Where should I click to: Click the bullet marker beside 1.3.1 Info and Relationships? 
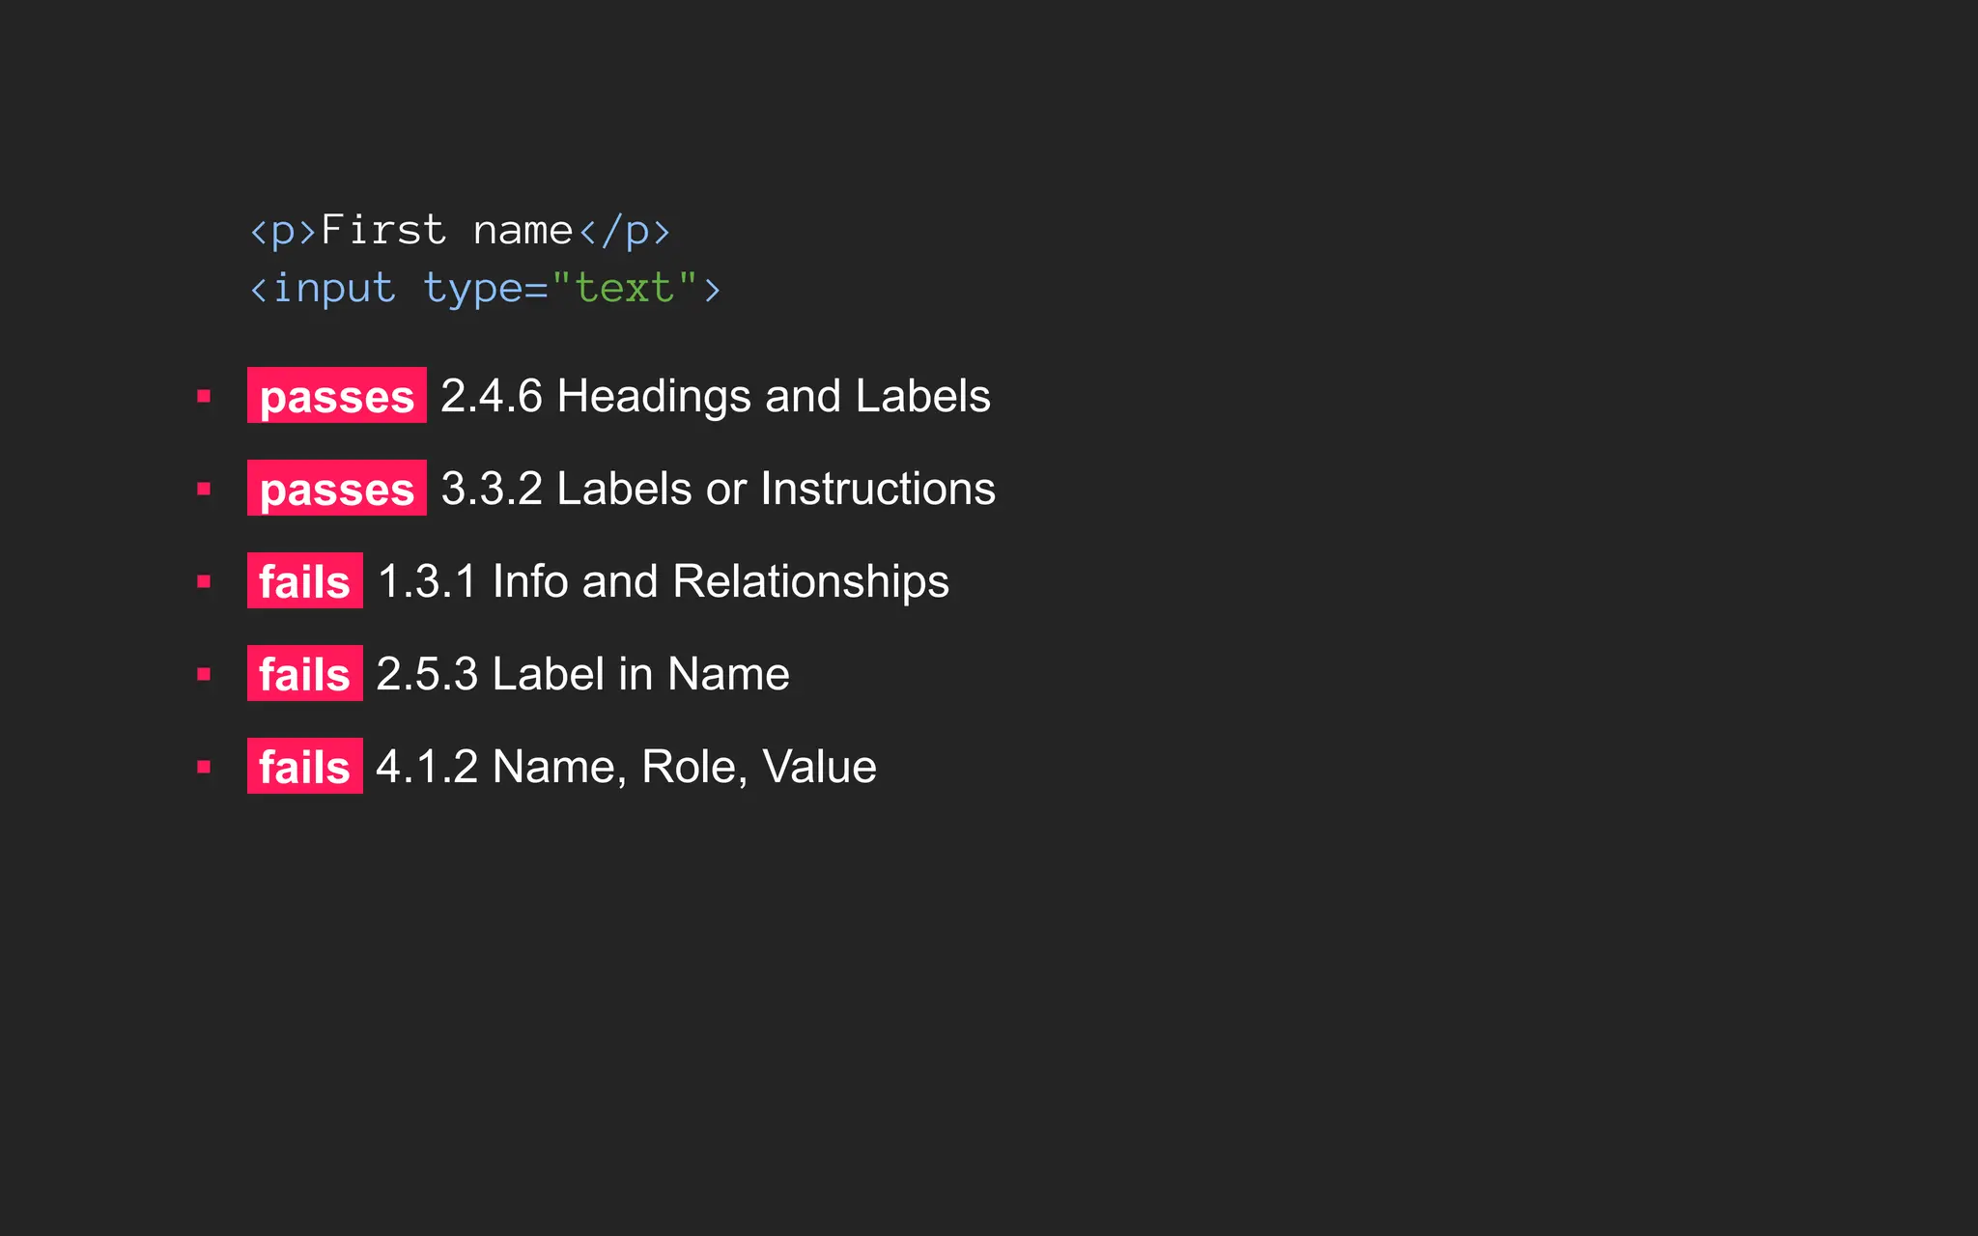pyautogui.click(x=204, y=581)
